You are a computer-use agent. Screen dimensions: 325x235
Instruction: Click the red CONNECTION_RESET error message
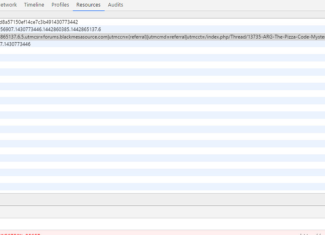tap(20, 234)
